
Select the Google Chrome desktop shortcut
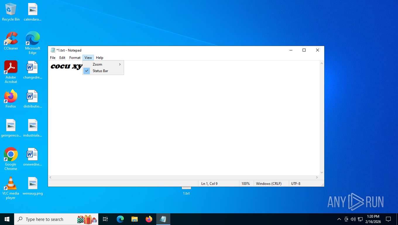click(11, 159)
